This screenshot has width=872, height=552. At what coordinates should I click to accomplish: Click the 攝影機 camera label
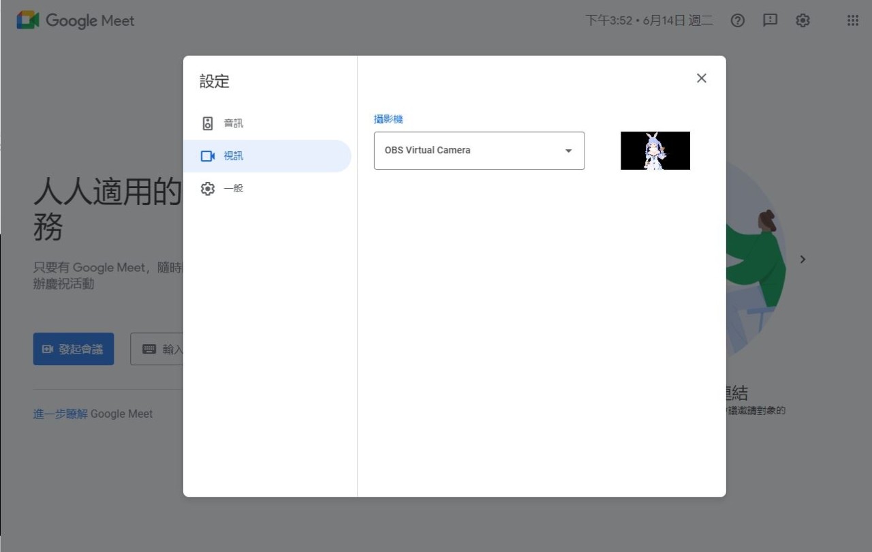point(388,119)
